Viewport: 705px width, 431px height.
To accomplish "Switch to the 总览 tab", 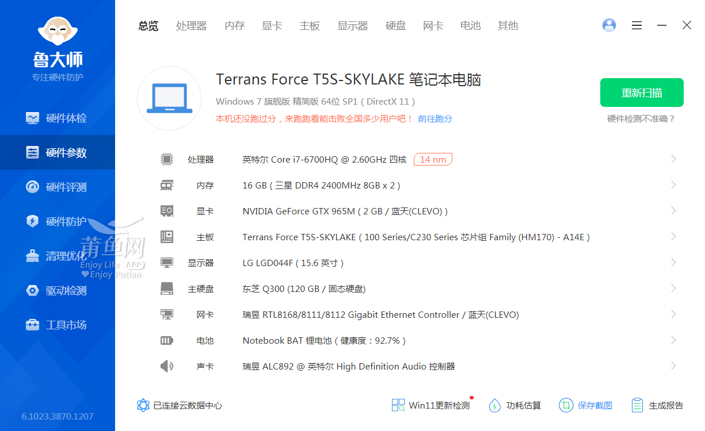I will (148, 25).
